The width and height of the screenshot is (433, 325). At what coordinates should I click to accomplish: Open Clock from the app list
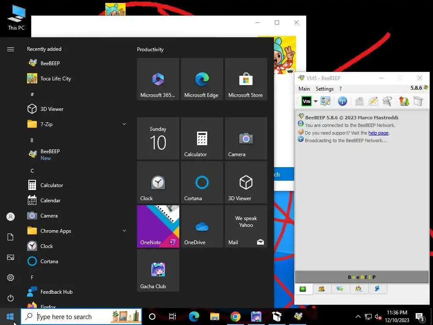77,246
